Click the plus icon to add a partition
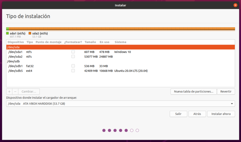 click(x=9, y=92)
